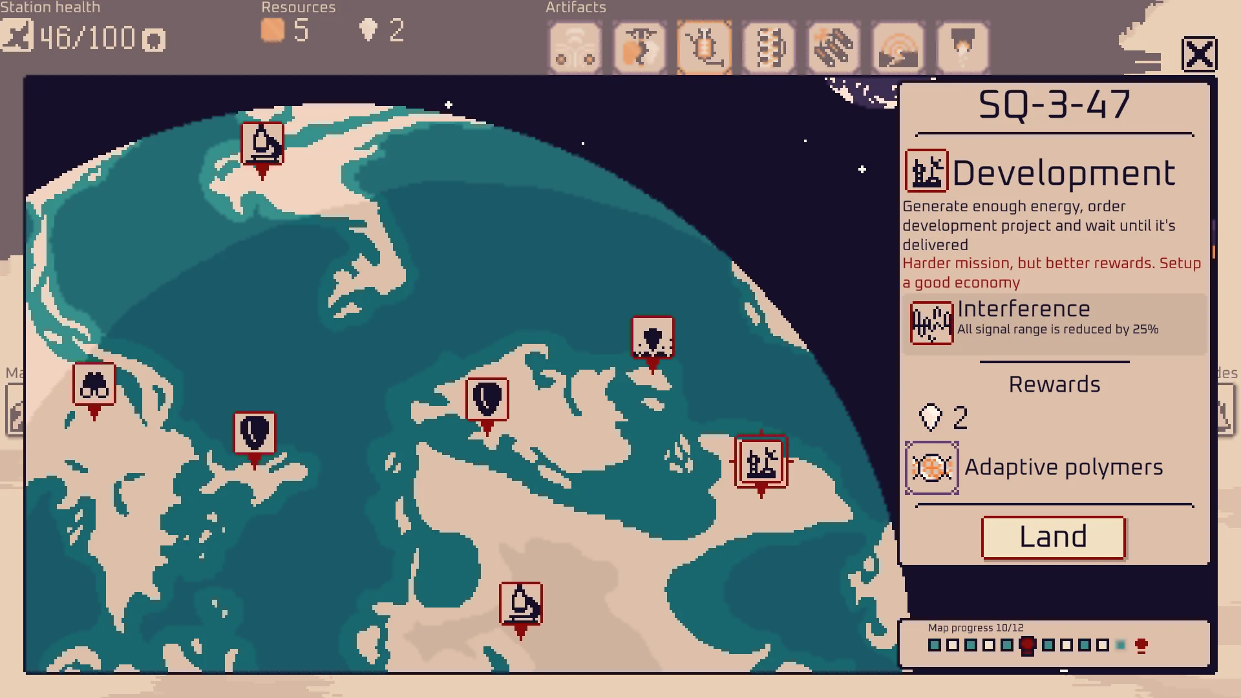Open the binoculars mission marker on the left
This screenshot has width=1241, height=698.
[94, 383]
